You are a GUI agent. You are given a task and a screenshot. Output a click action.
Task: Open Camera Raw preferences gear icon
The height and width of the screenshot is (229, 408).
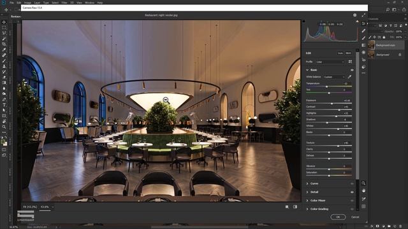pyautogui.click(x=354, y=15)
